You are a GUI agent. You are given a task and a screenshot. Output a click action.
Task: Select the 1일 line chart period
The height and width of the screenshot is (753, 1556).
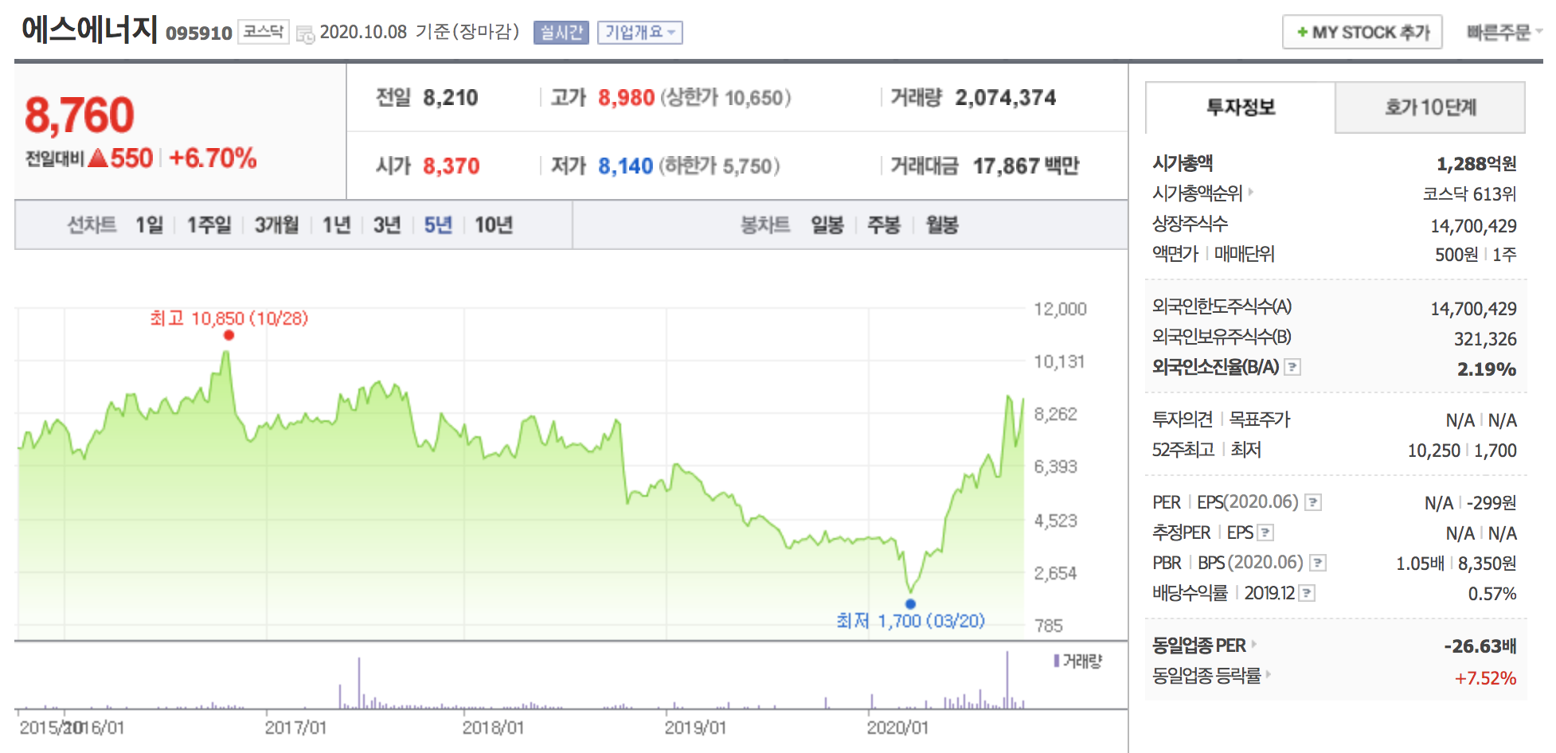pyautogui.click(x=149, y=225)
